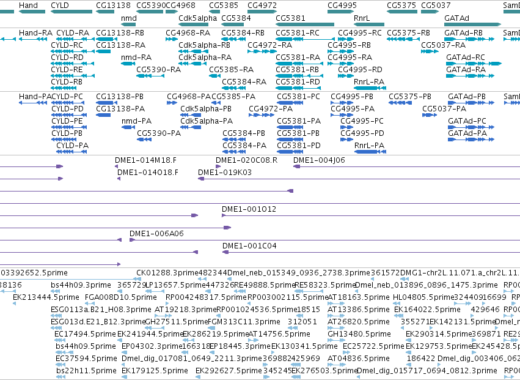Select the Cdk5alpha gene bar
520x380 pixels.
pyautogui.click(x=193, y=24)
